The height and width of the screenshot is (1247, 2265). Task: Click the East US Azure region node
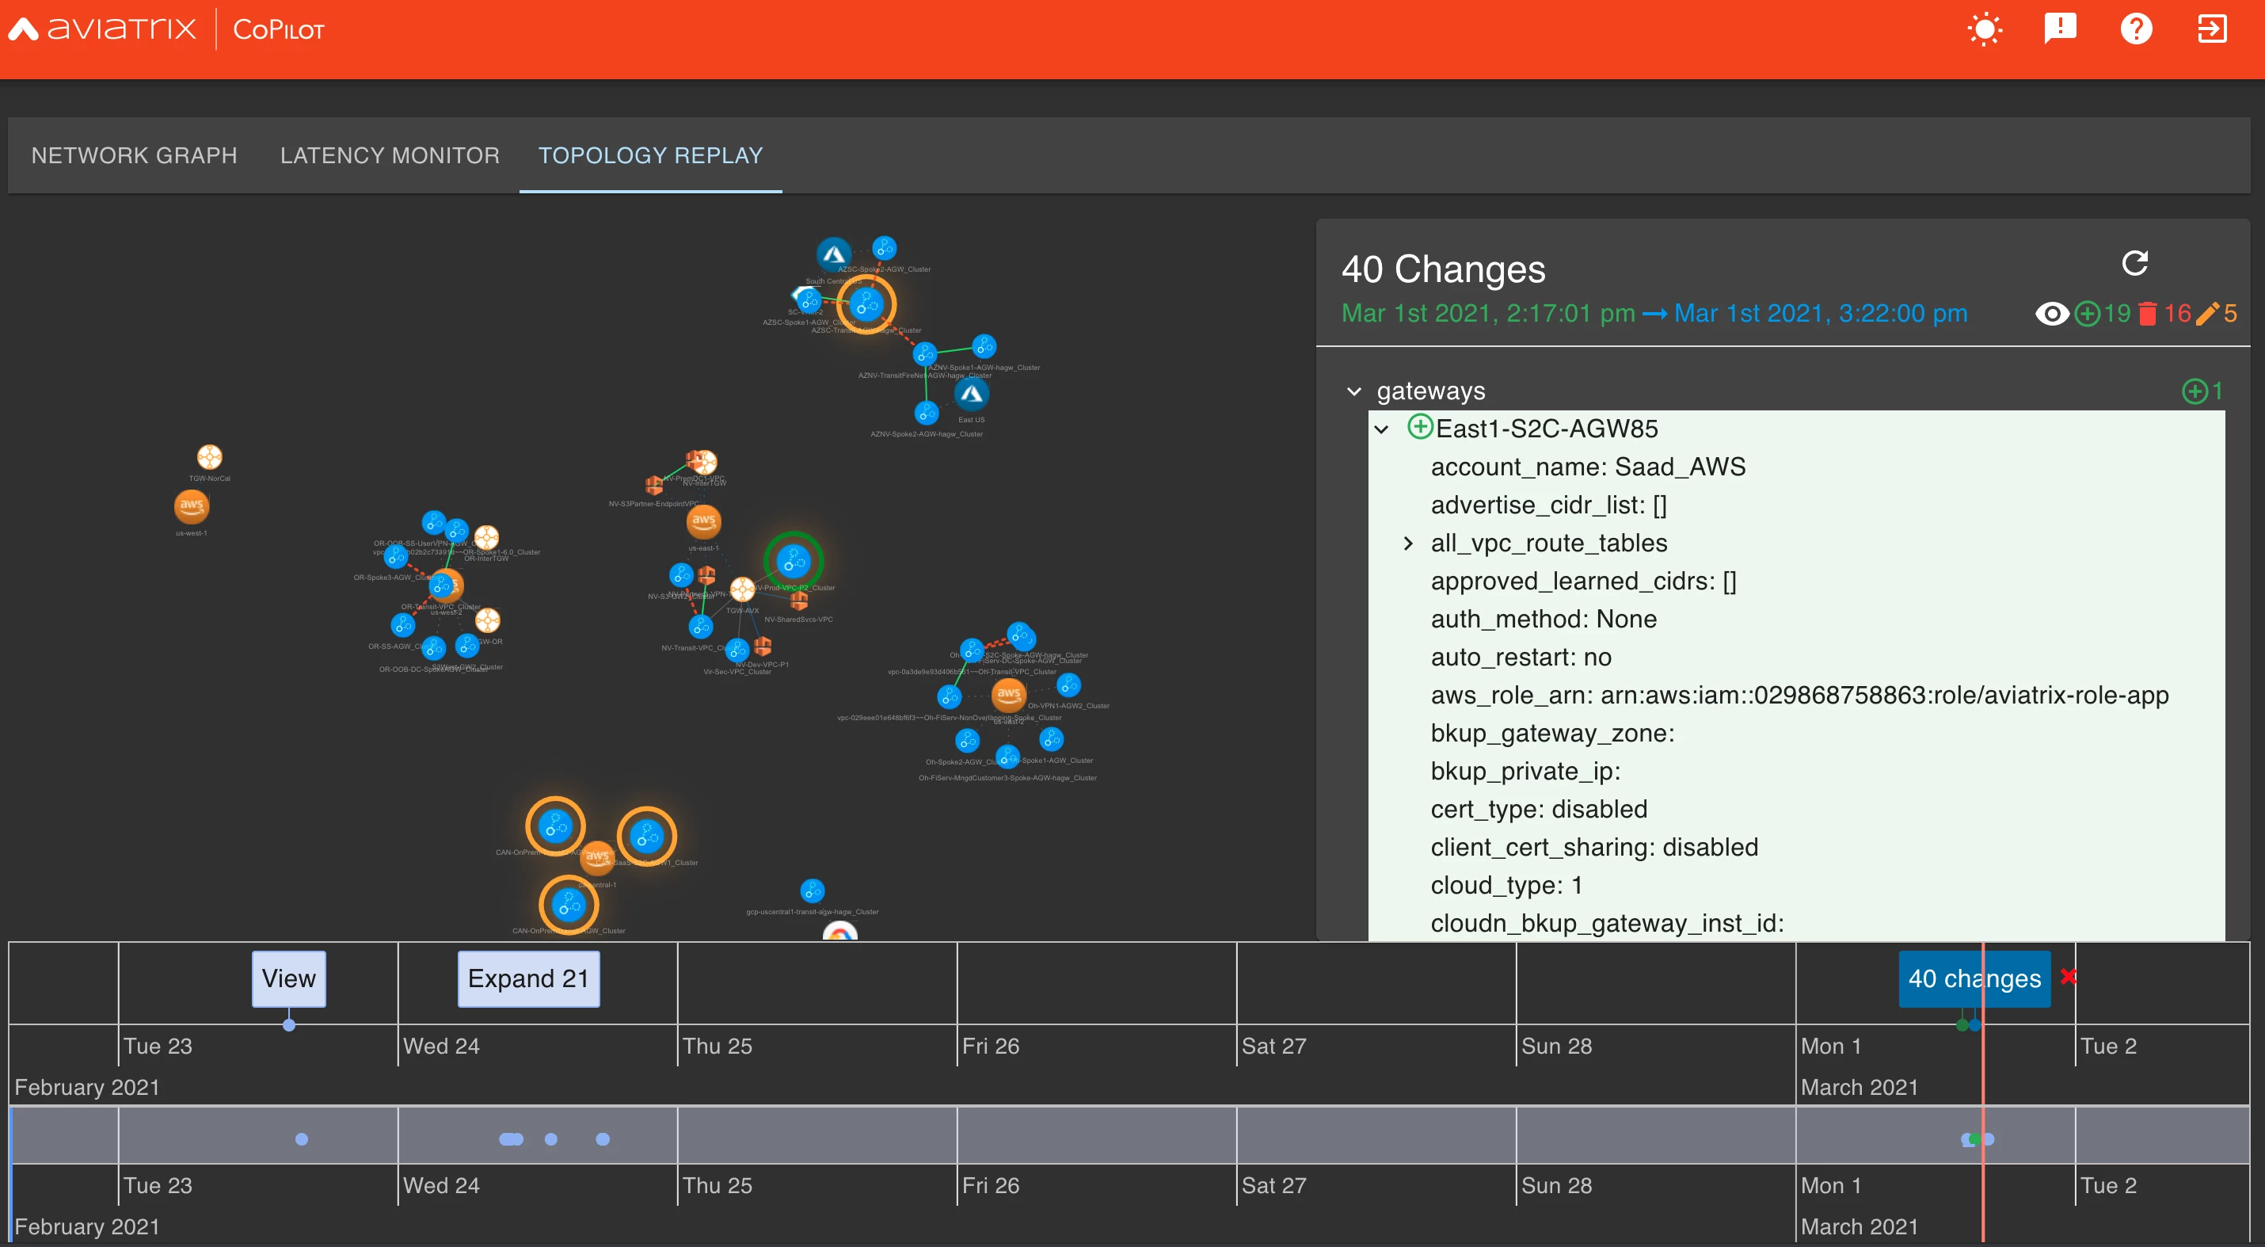pyautogui.click(x=971, y=395)
